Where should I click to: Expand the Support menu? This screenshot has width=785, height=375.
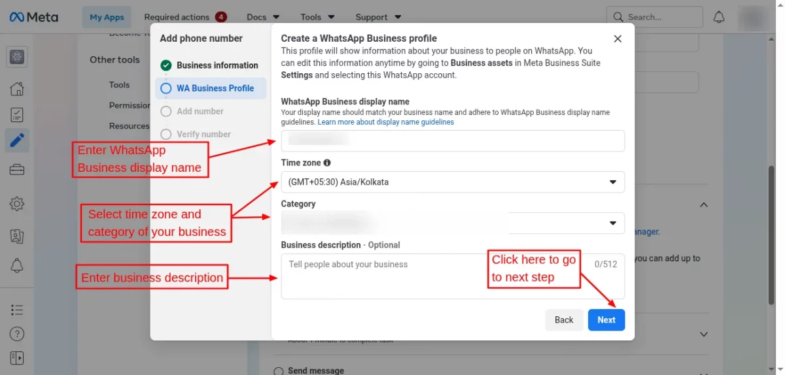point(378,17)
